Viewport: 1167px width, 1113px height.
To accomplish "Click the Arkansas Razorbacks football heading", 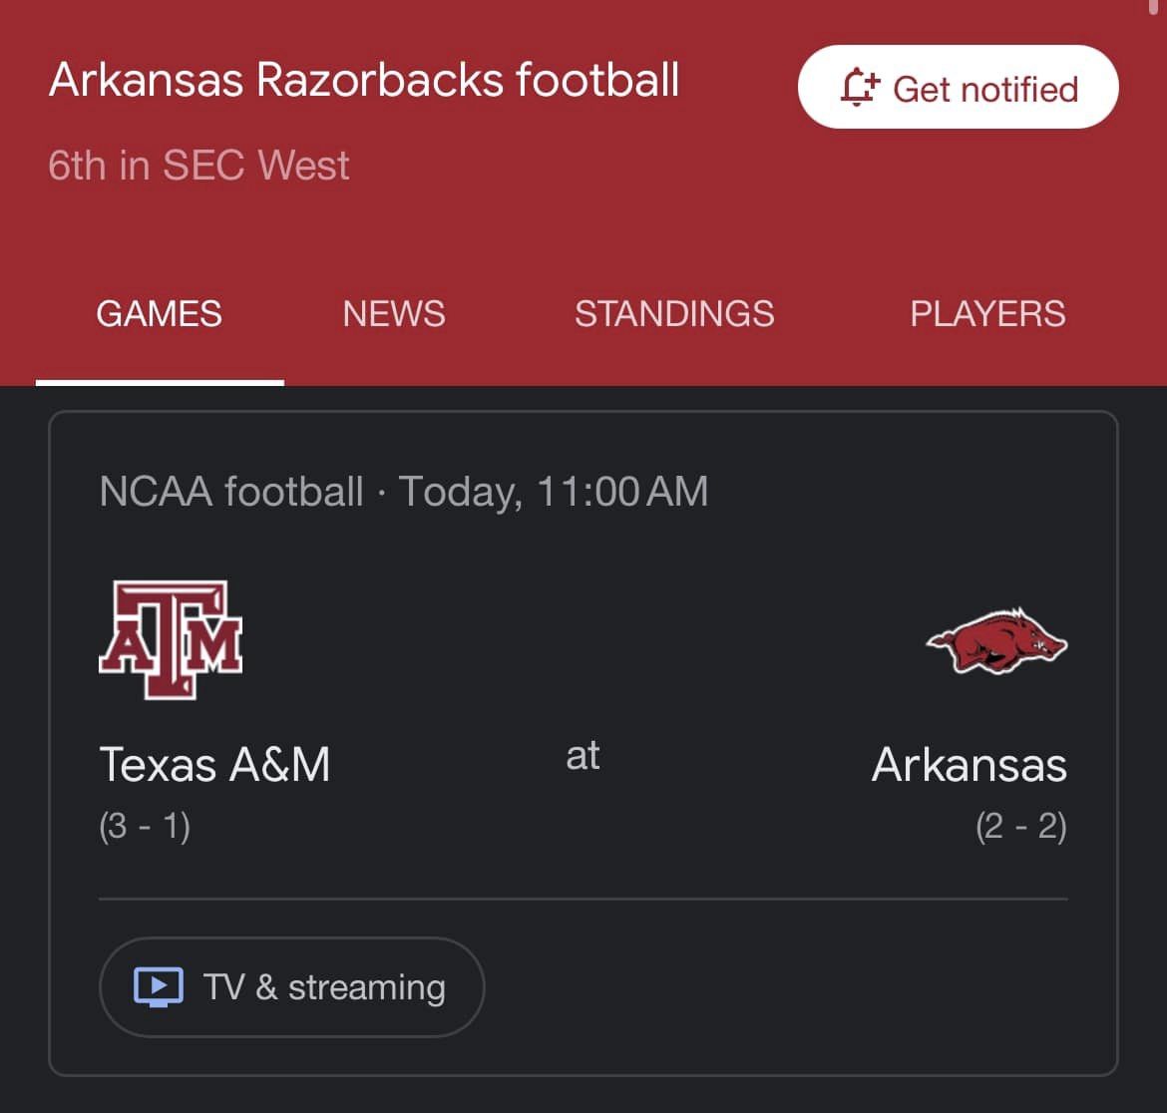I will pos(364,80).
